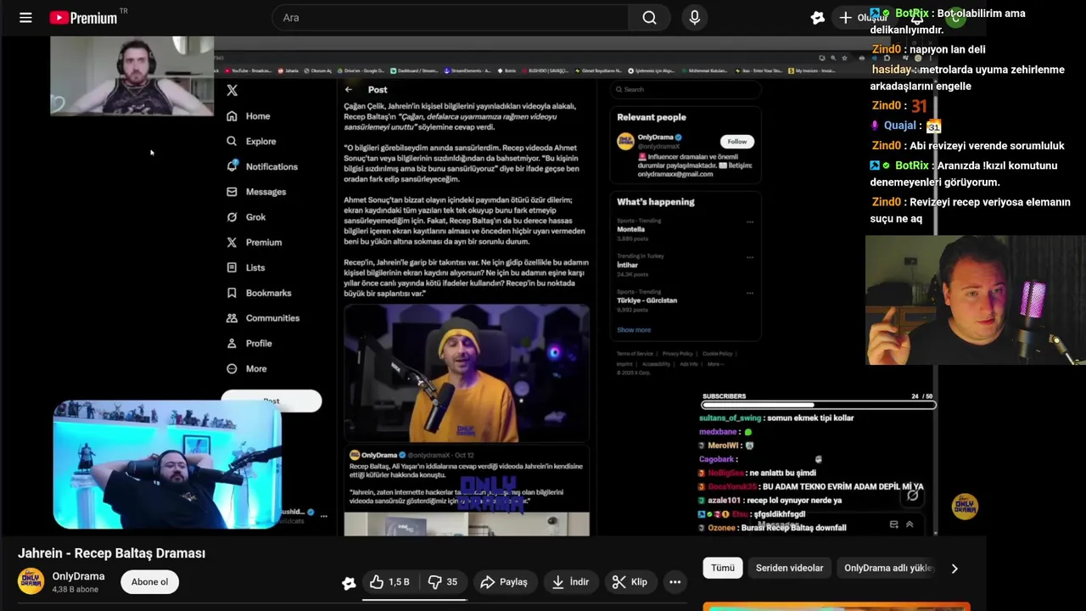Screen dimensions: 1086x611
Task: Click the Notifications bell icon
Action: pos(232,166)
